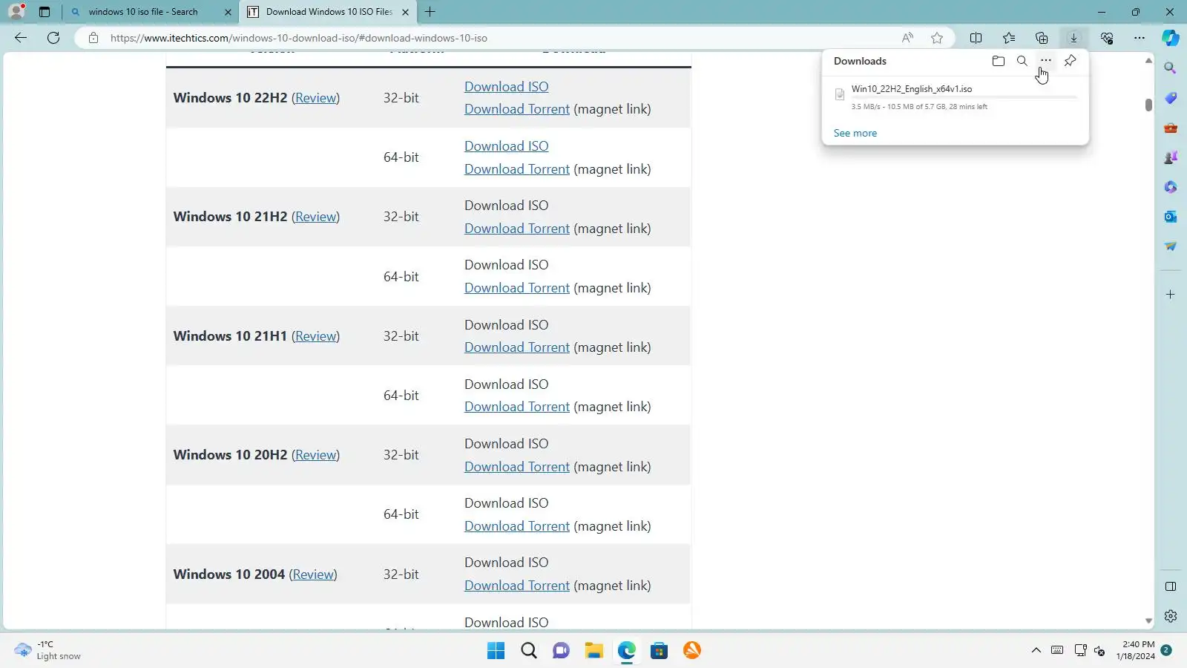
Task: Open Search in Edge sidebar
Action: (x=1171, y=68)
